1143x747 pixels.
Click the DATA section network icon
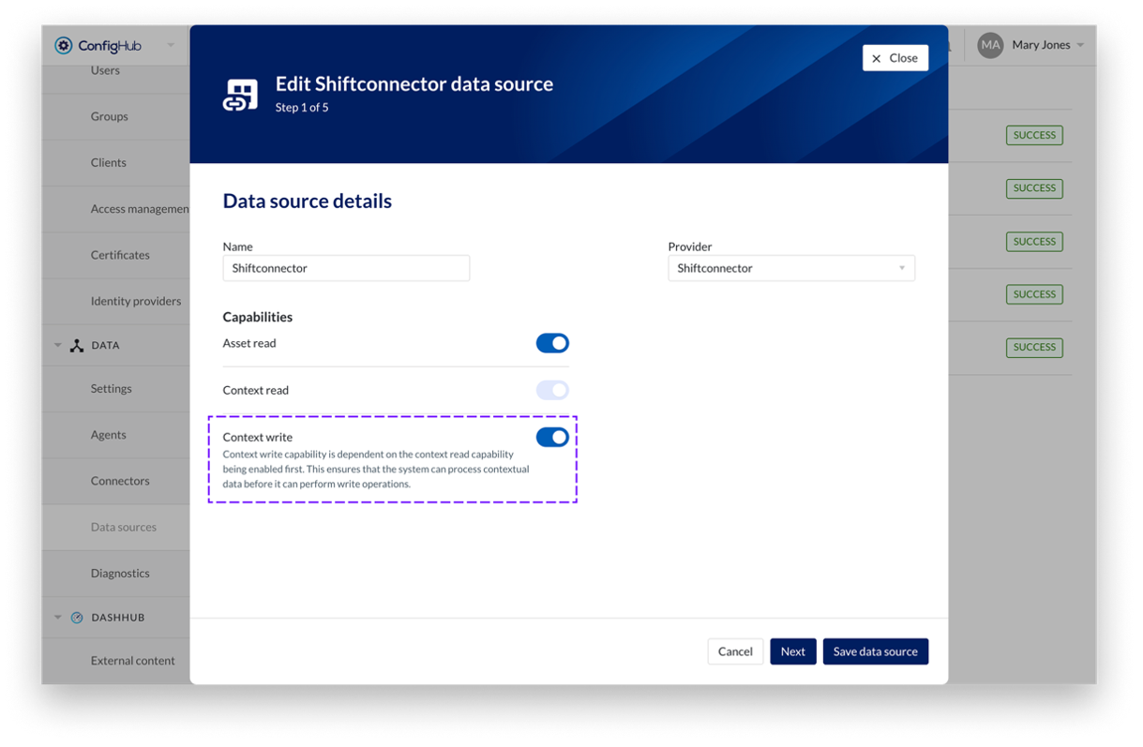point(77,346)
